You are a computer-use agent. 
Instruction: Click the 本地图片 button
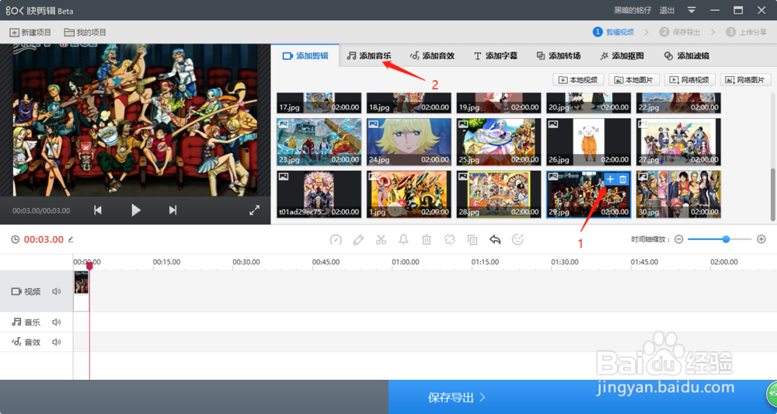click(x=634, y=80)
